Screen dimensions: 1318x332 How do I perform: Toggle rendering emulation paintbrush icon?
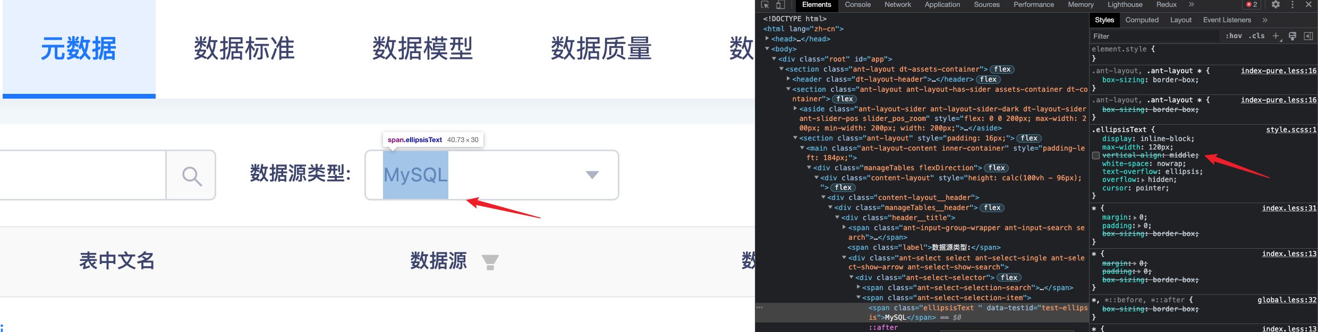(1293, 36)
